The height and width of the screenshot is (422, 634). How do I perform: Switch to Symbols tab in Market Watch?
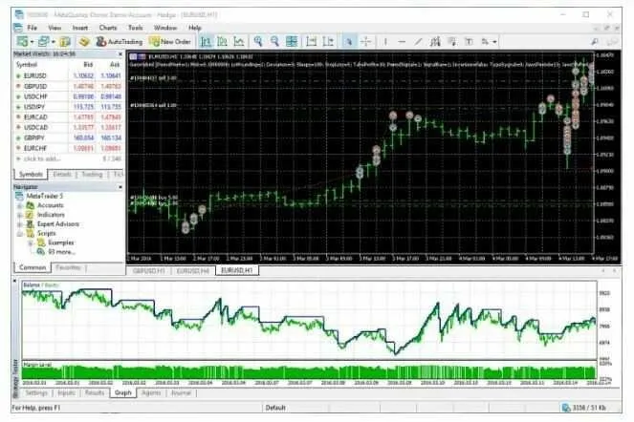point(32,175)
